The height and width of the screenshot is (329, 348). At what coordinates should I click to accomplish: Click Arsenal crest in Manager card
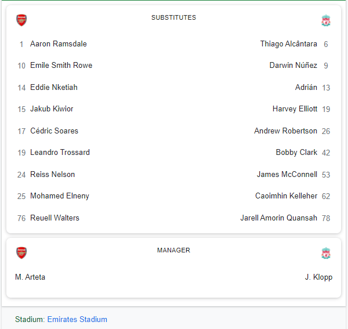21,253
